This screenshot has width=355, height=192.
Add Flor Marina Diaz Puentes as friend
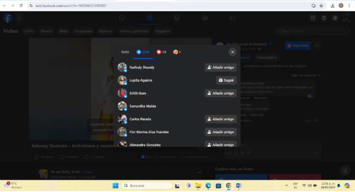click(221, 132)
